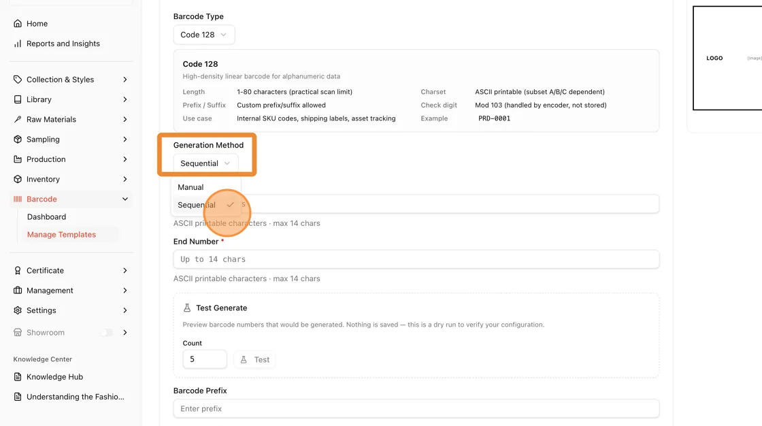Screen dimensions: 762x426
Task: Click the Management briefcase icon
Action: 18,291
